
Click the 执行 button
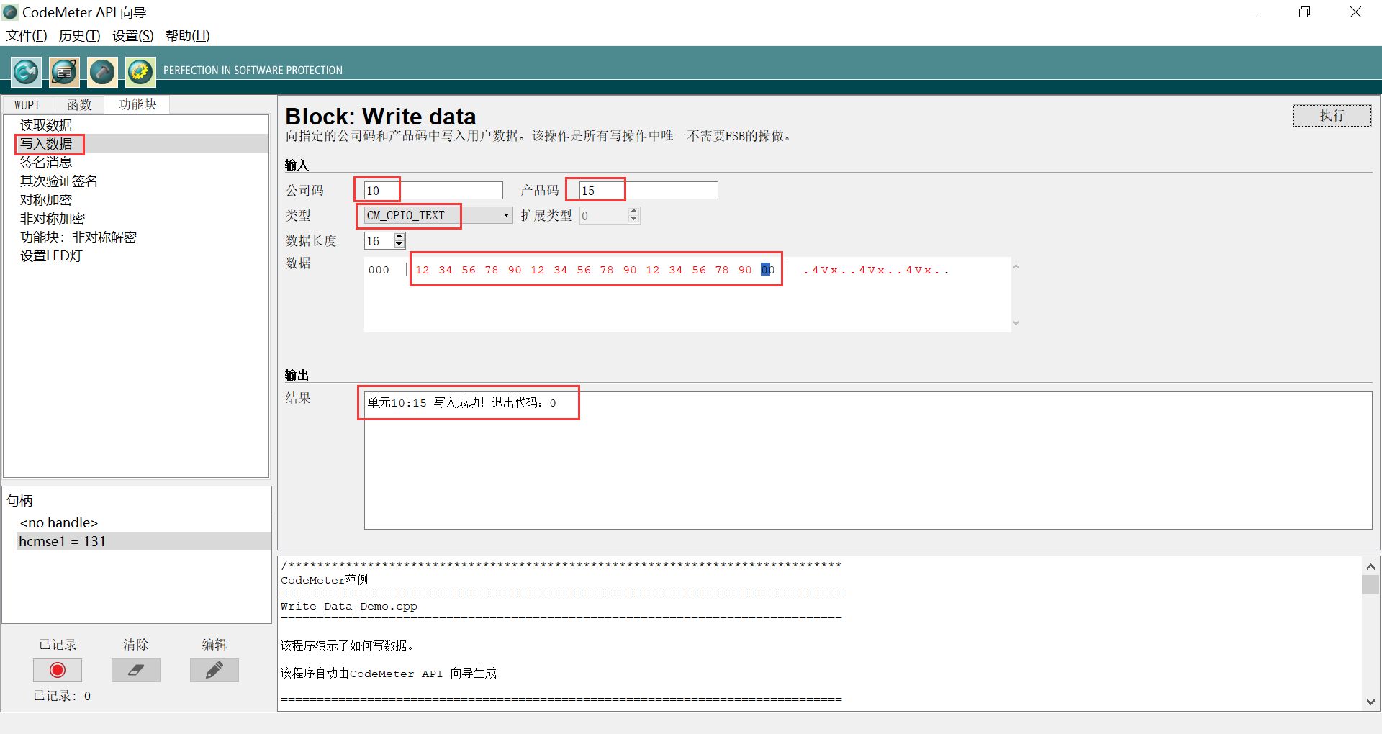pyautogui.click(x=1332, y=116)
